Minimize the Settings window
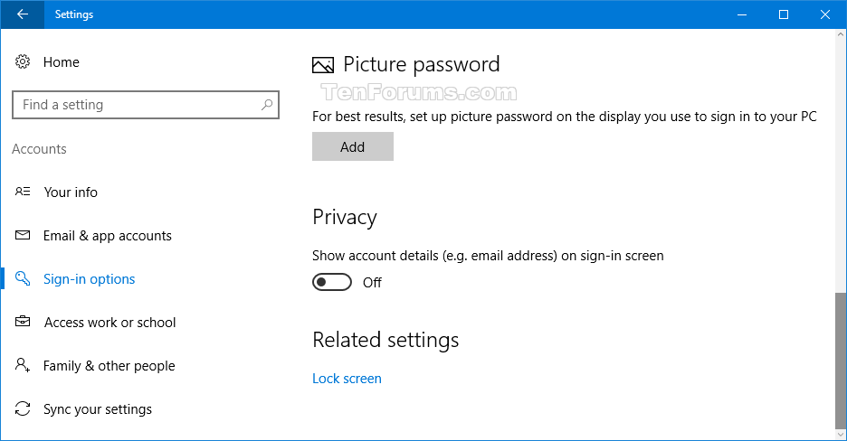847x441 pixels. pyautogui.click(x=742, y=14)
